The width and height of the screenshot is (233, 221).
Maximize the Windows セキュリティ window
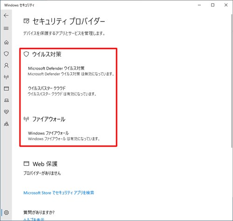pos(212,5)
